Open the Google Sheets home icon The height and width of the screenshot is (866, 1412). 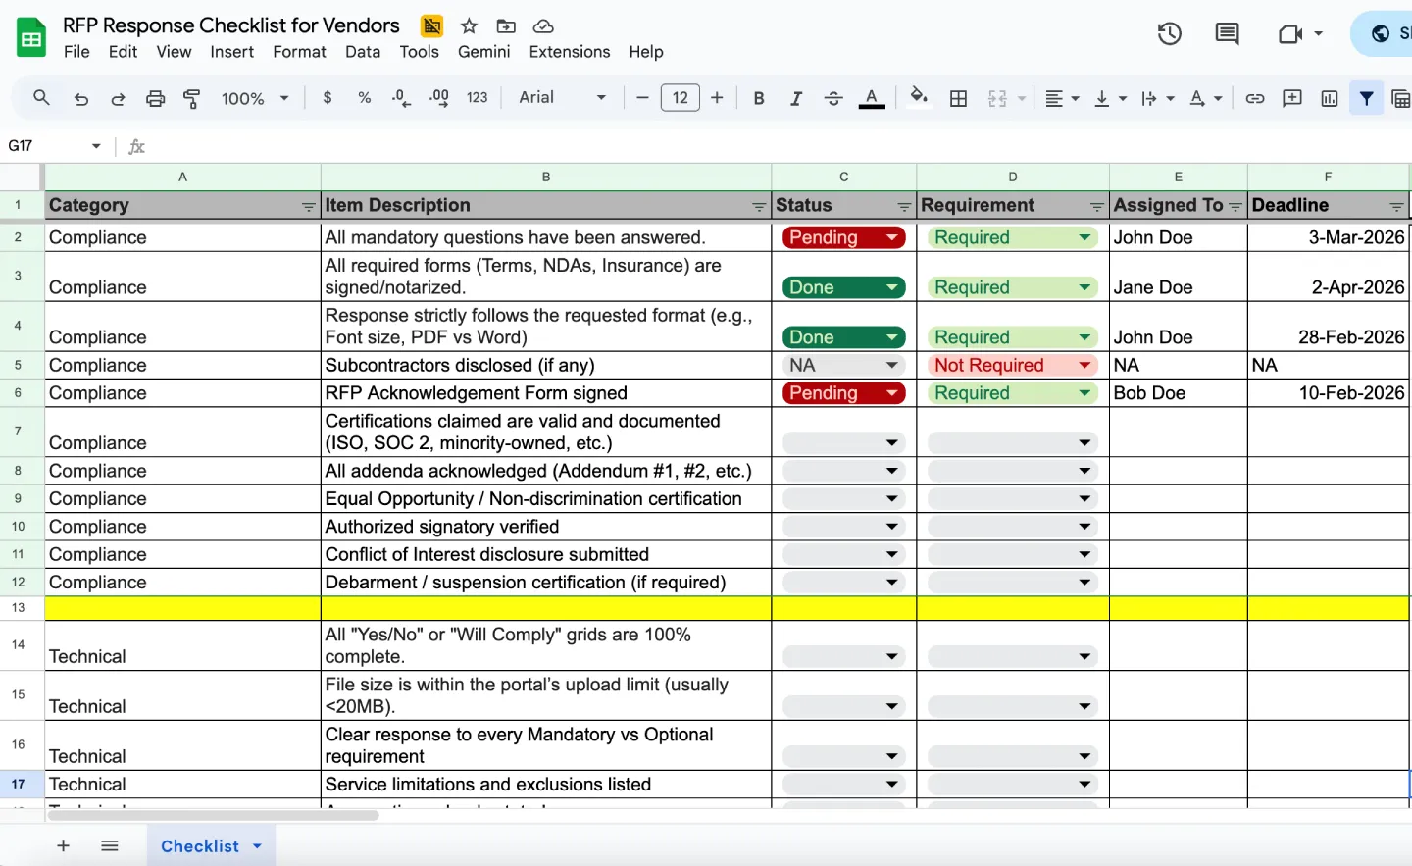pos(31,38)
